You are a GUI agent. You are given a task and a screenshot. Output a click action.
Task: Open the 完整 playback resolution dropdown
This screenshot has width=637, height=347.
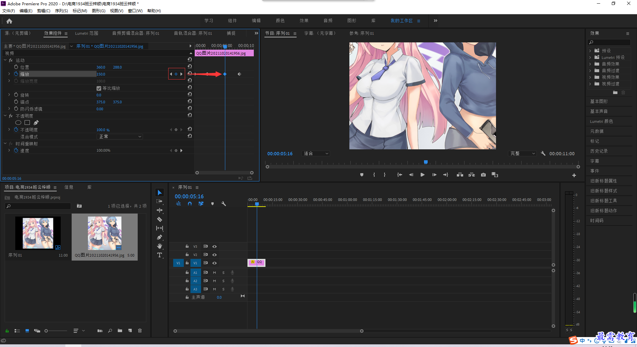(522, 153)
